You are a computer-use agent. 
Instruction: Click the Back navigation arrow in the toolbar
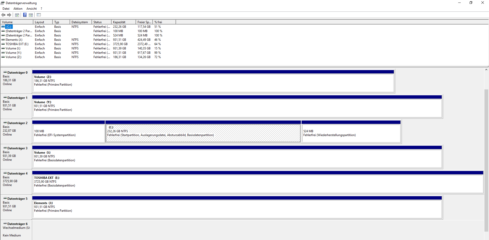click(3, 15)
